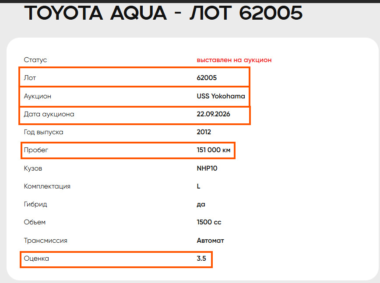Click the Дата аукциона label
380x283 pixels.
(49, 114)
